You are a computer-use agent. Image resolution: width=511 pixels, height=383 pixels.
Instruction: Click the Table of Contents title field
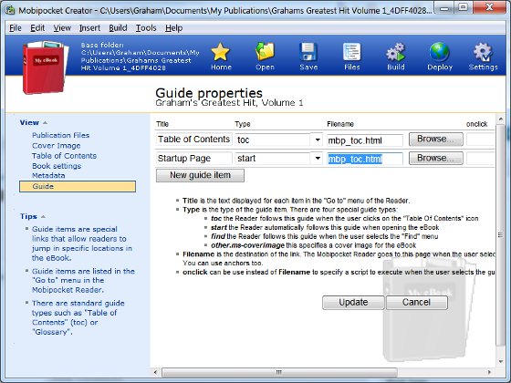tap(194, 140)
